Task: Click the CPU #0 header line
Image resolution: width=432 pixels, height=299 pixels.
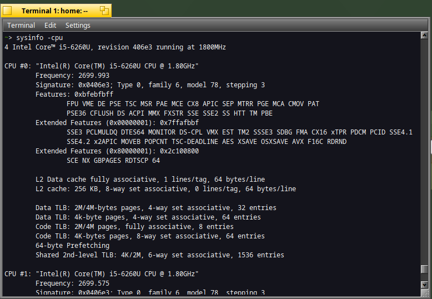Action: tap(102, 66)
